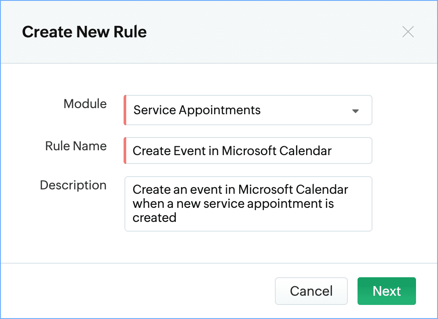Click the red required marker on Module field

(125, 110)
